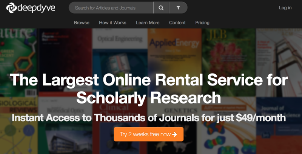
Task: Click the text 'Instant Access to Thousands of Journals'
Action: [x=106, y=118]
